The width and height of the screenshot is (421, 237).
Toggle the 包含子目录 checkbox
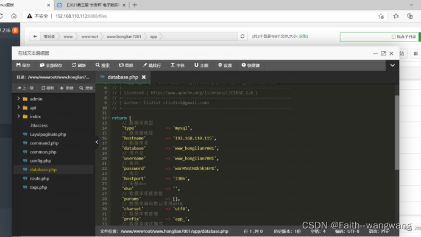click(394, 37)
